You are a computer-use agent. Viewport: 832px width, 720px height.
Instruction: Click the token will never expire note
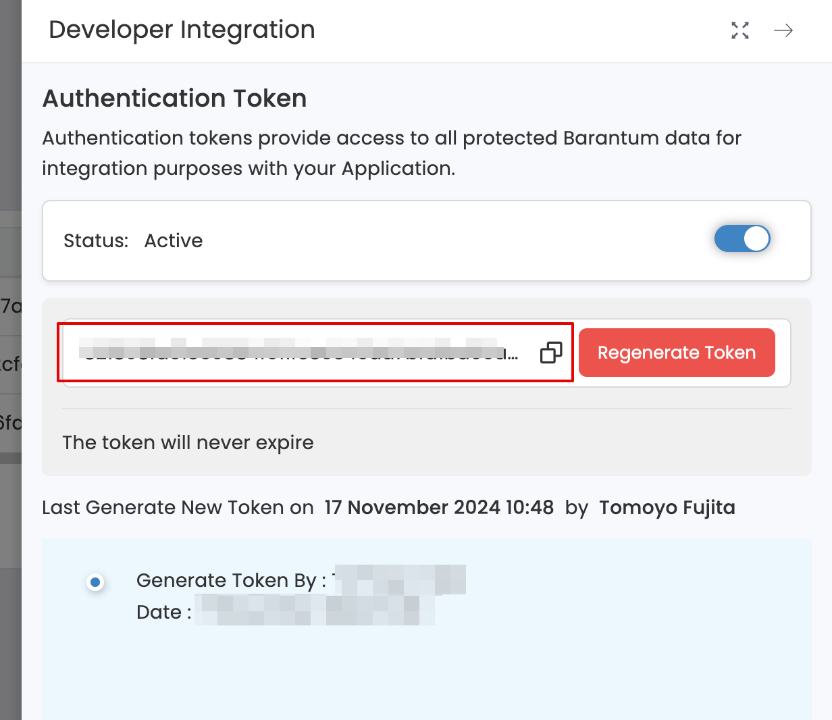[188, 443]
